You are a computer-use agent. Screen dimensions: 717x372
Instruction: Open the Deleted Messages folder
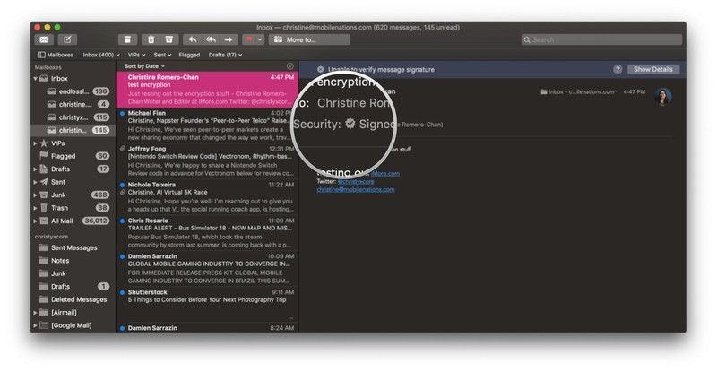click(73, 299)
